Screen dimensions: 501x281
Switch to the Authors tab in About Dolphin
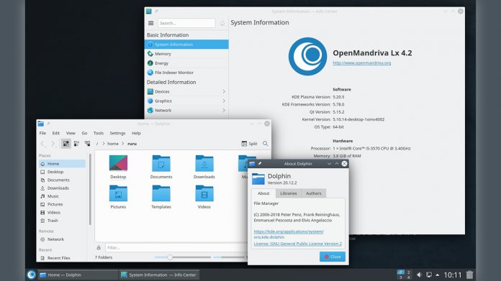pos(313,193)
